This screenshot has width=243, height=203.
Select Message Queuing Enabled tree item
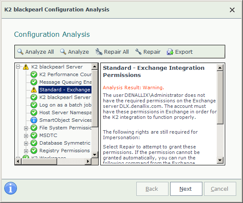[65, 82]
